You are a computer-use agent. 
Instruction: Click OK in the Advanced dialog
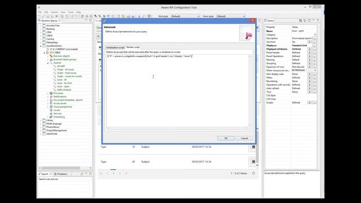[226, 138]
